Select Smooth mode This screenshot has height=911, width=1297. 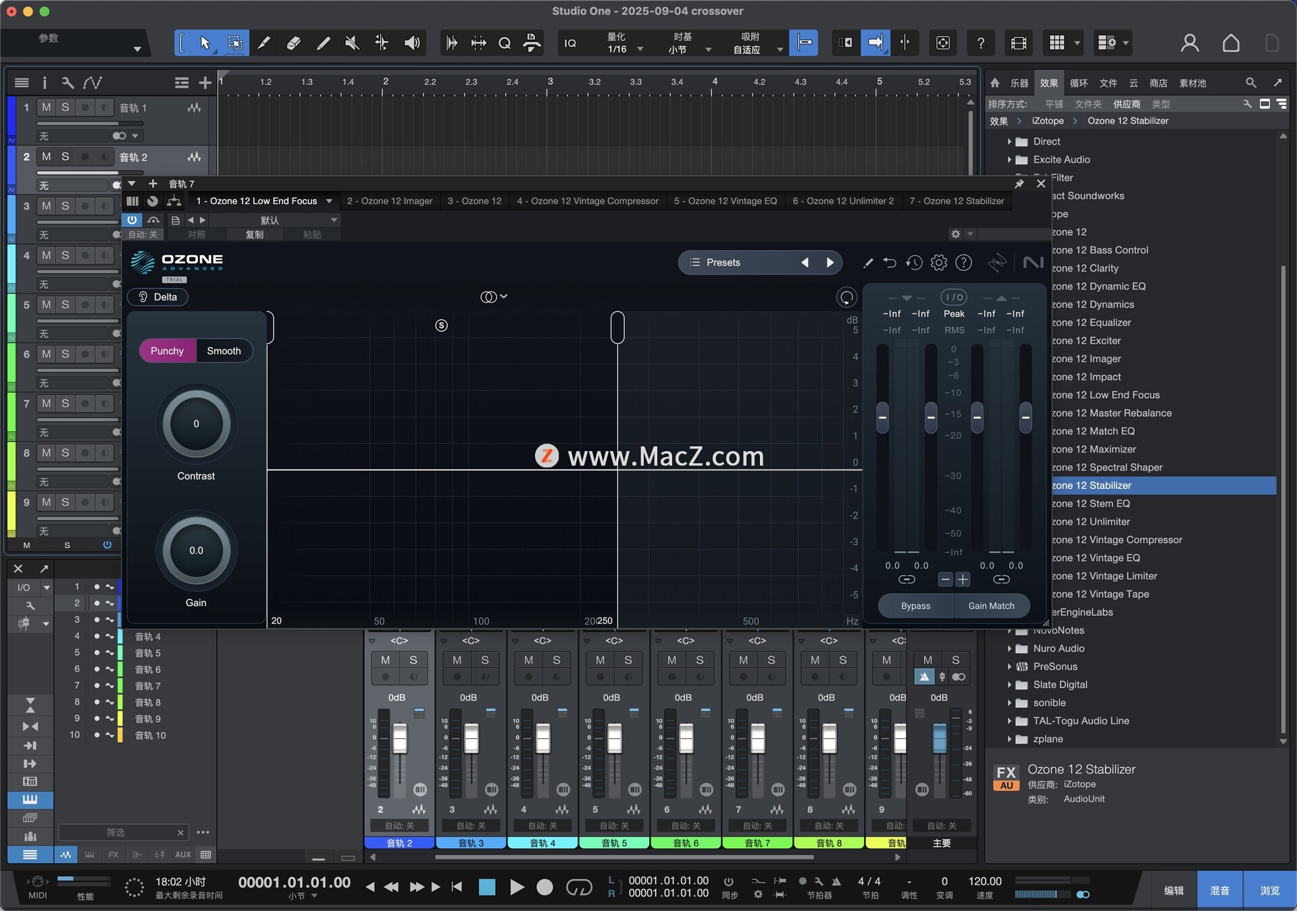[224, 350]
